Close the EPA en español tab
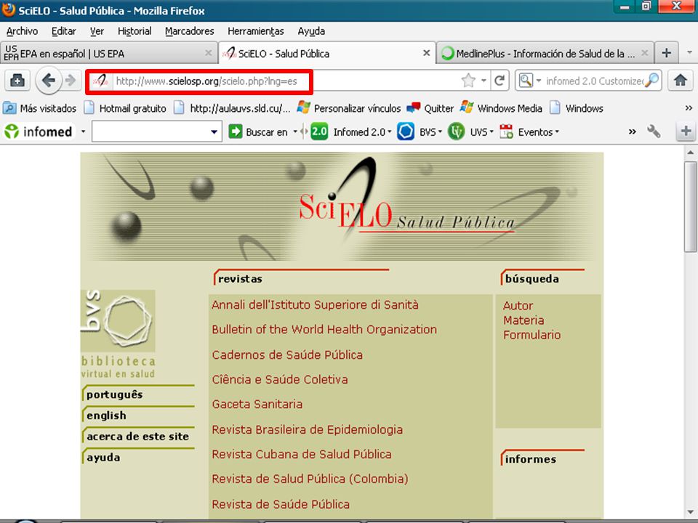698x523 pixels. pos(209,53)
